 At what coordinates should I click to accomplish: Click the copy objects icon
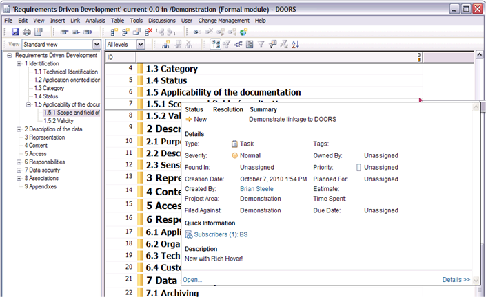pyautogui.click(x=137, y=32)
